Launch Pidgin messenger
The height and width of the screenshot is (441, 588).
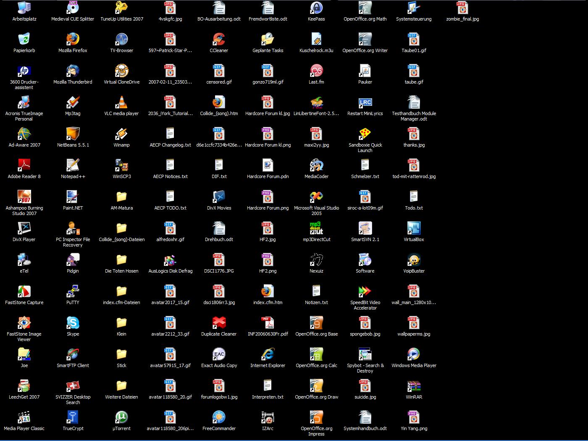(73, 260)
